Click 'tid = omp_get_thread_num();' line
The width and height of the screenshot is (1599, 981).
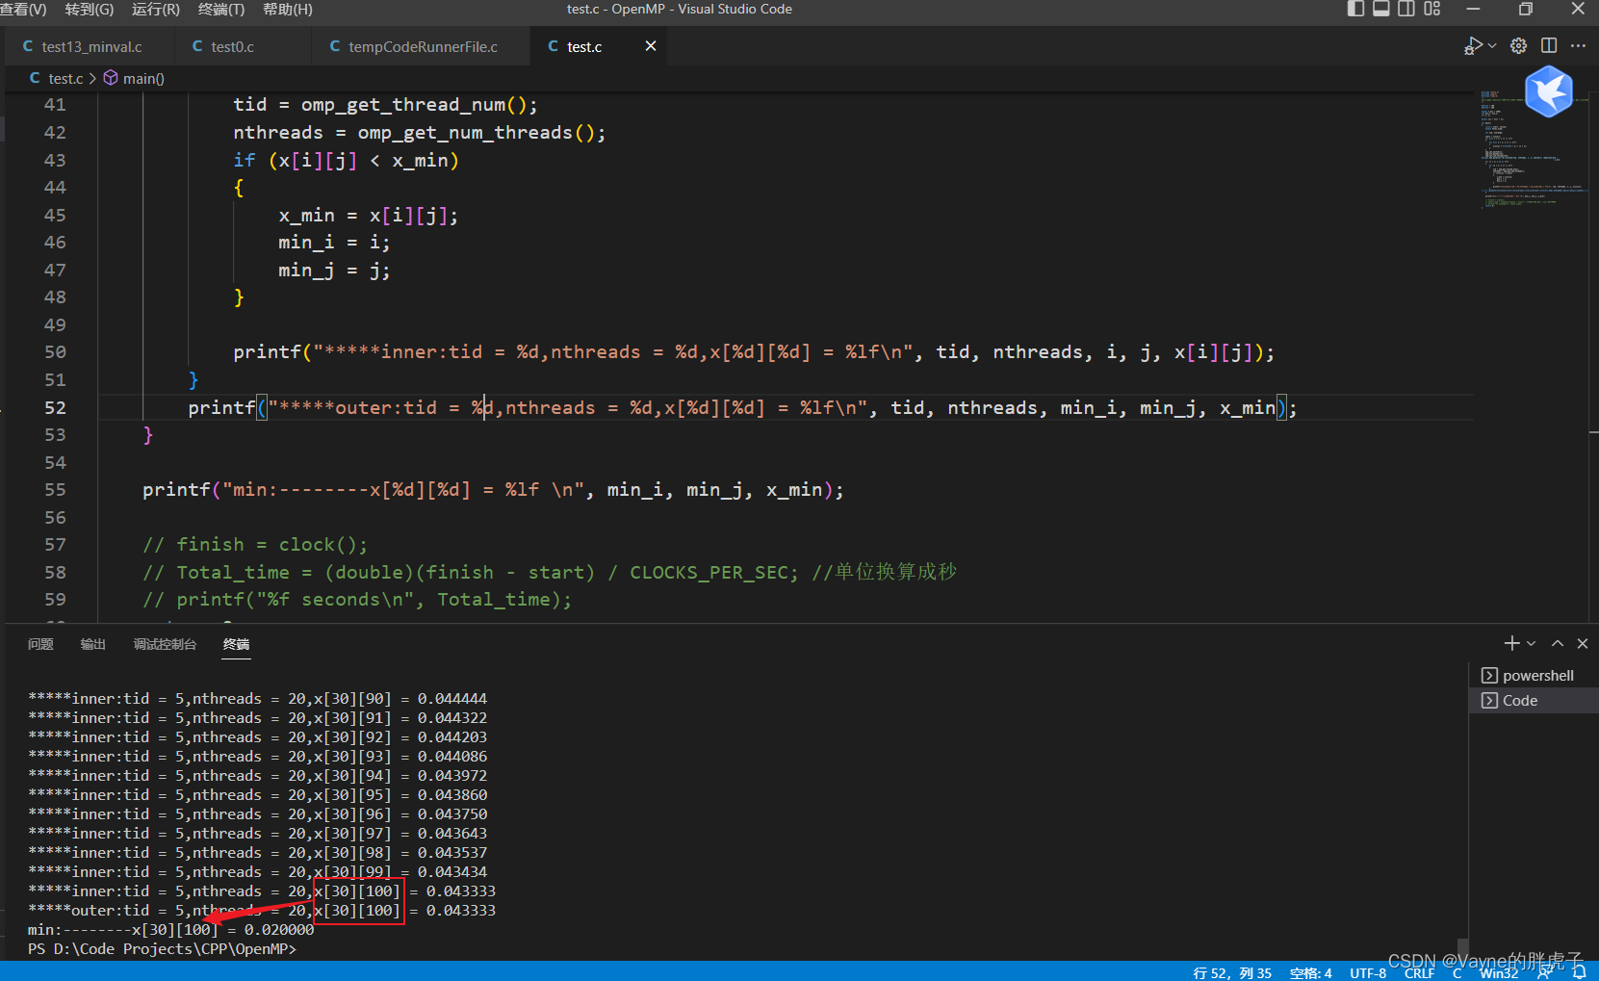tap(385, 105)
